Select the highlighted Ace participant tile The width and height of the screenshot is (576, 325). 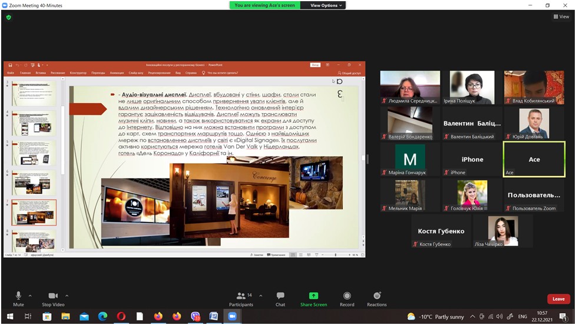point(534,159)
